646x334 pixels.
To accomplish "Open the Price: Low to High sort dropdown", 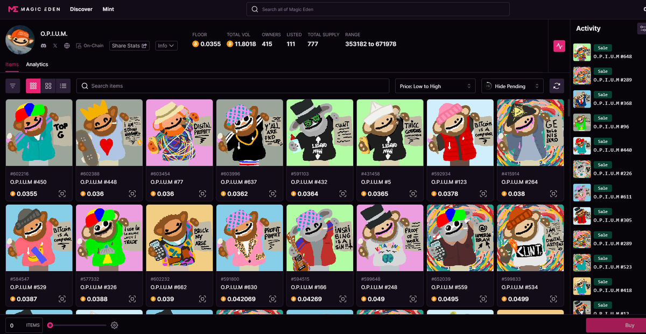I will point(436,86).
